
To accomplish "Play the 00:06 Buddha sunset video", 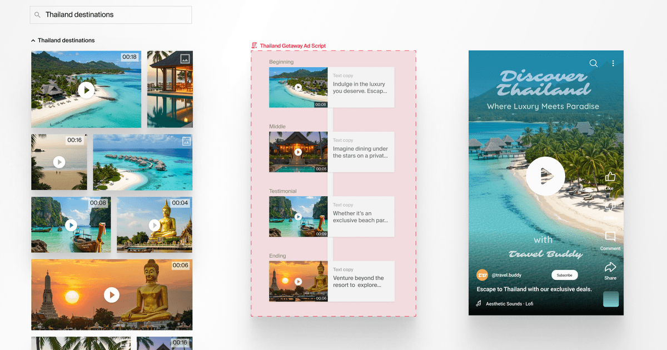I will tap(112, 295).
